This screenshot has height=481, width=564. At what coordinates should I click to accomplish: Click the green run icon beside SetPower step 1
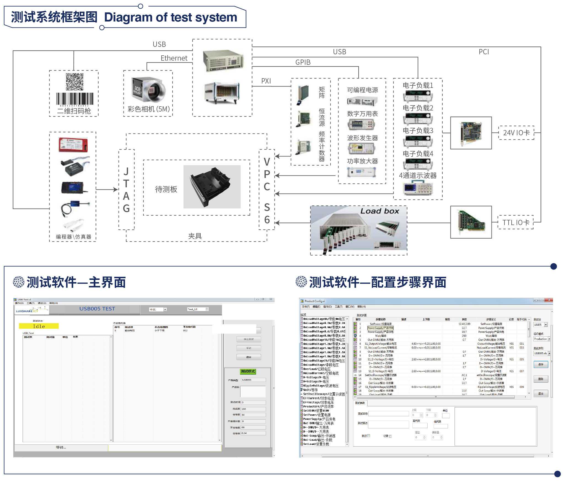coord(355,324)
